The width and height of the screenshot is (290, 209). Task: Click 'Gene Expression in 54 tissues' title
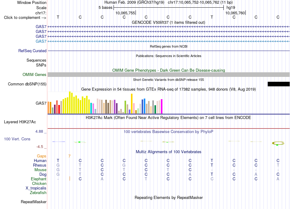(x=169, y=89)
